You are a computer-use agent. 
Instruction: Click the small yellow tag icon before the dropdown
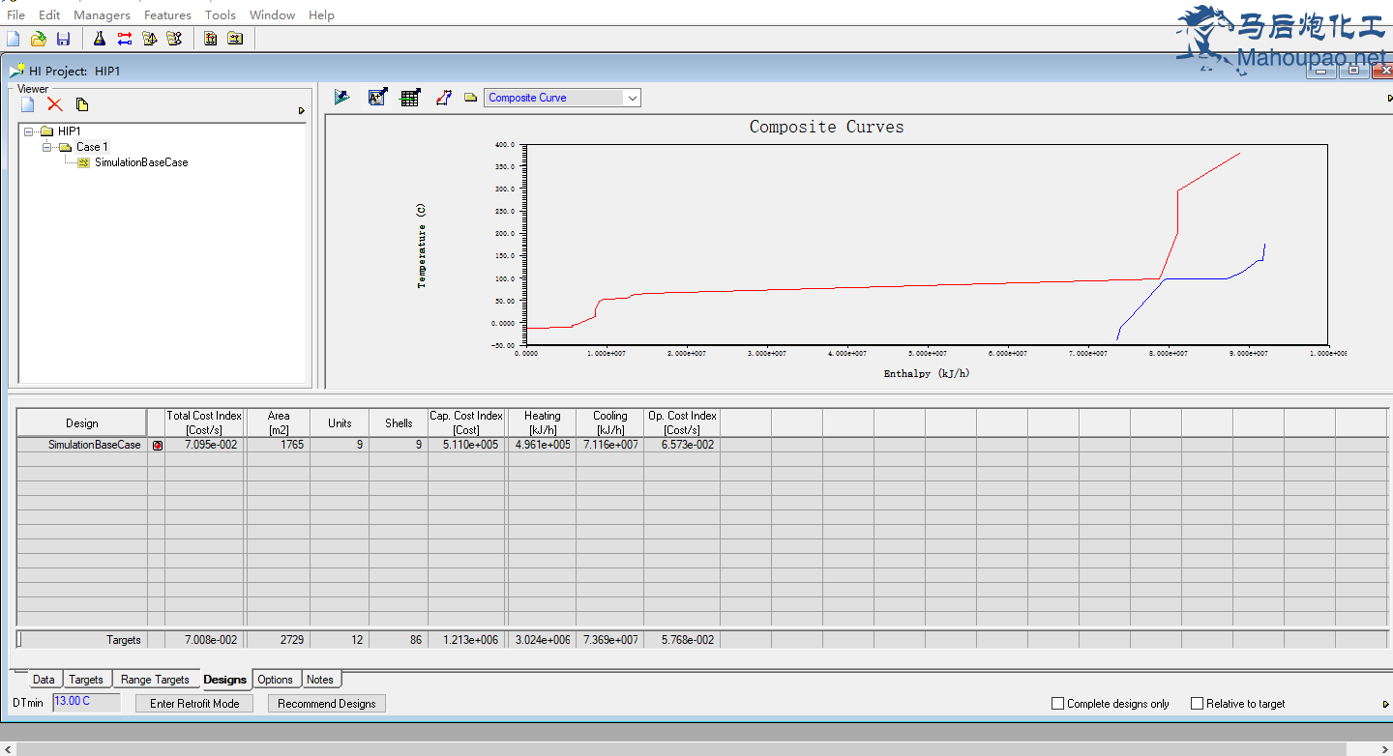470,98
